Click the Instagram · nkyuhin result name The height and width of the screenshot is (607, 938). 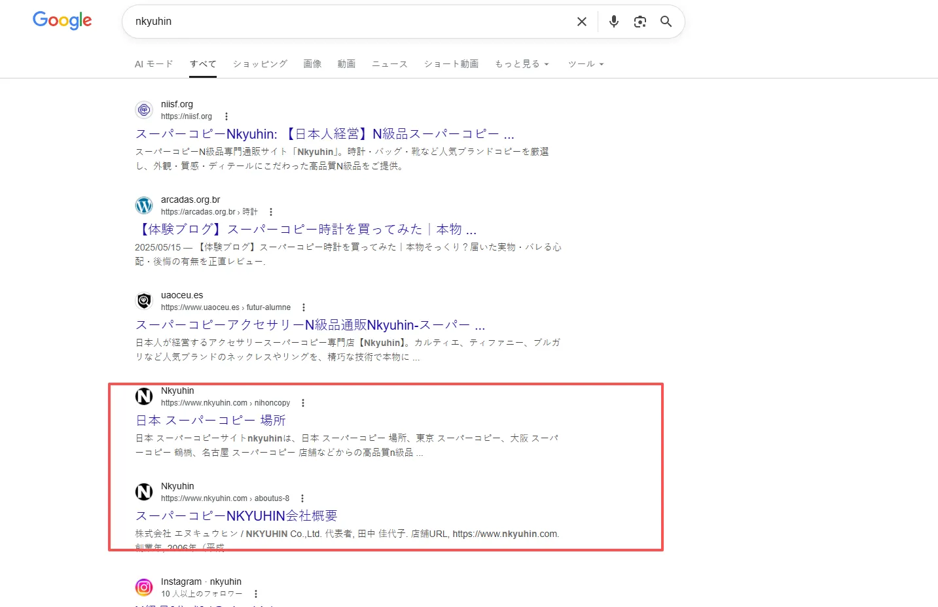201,581
